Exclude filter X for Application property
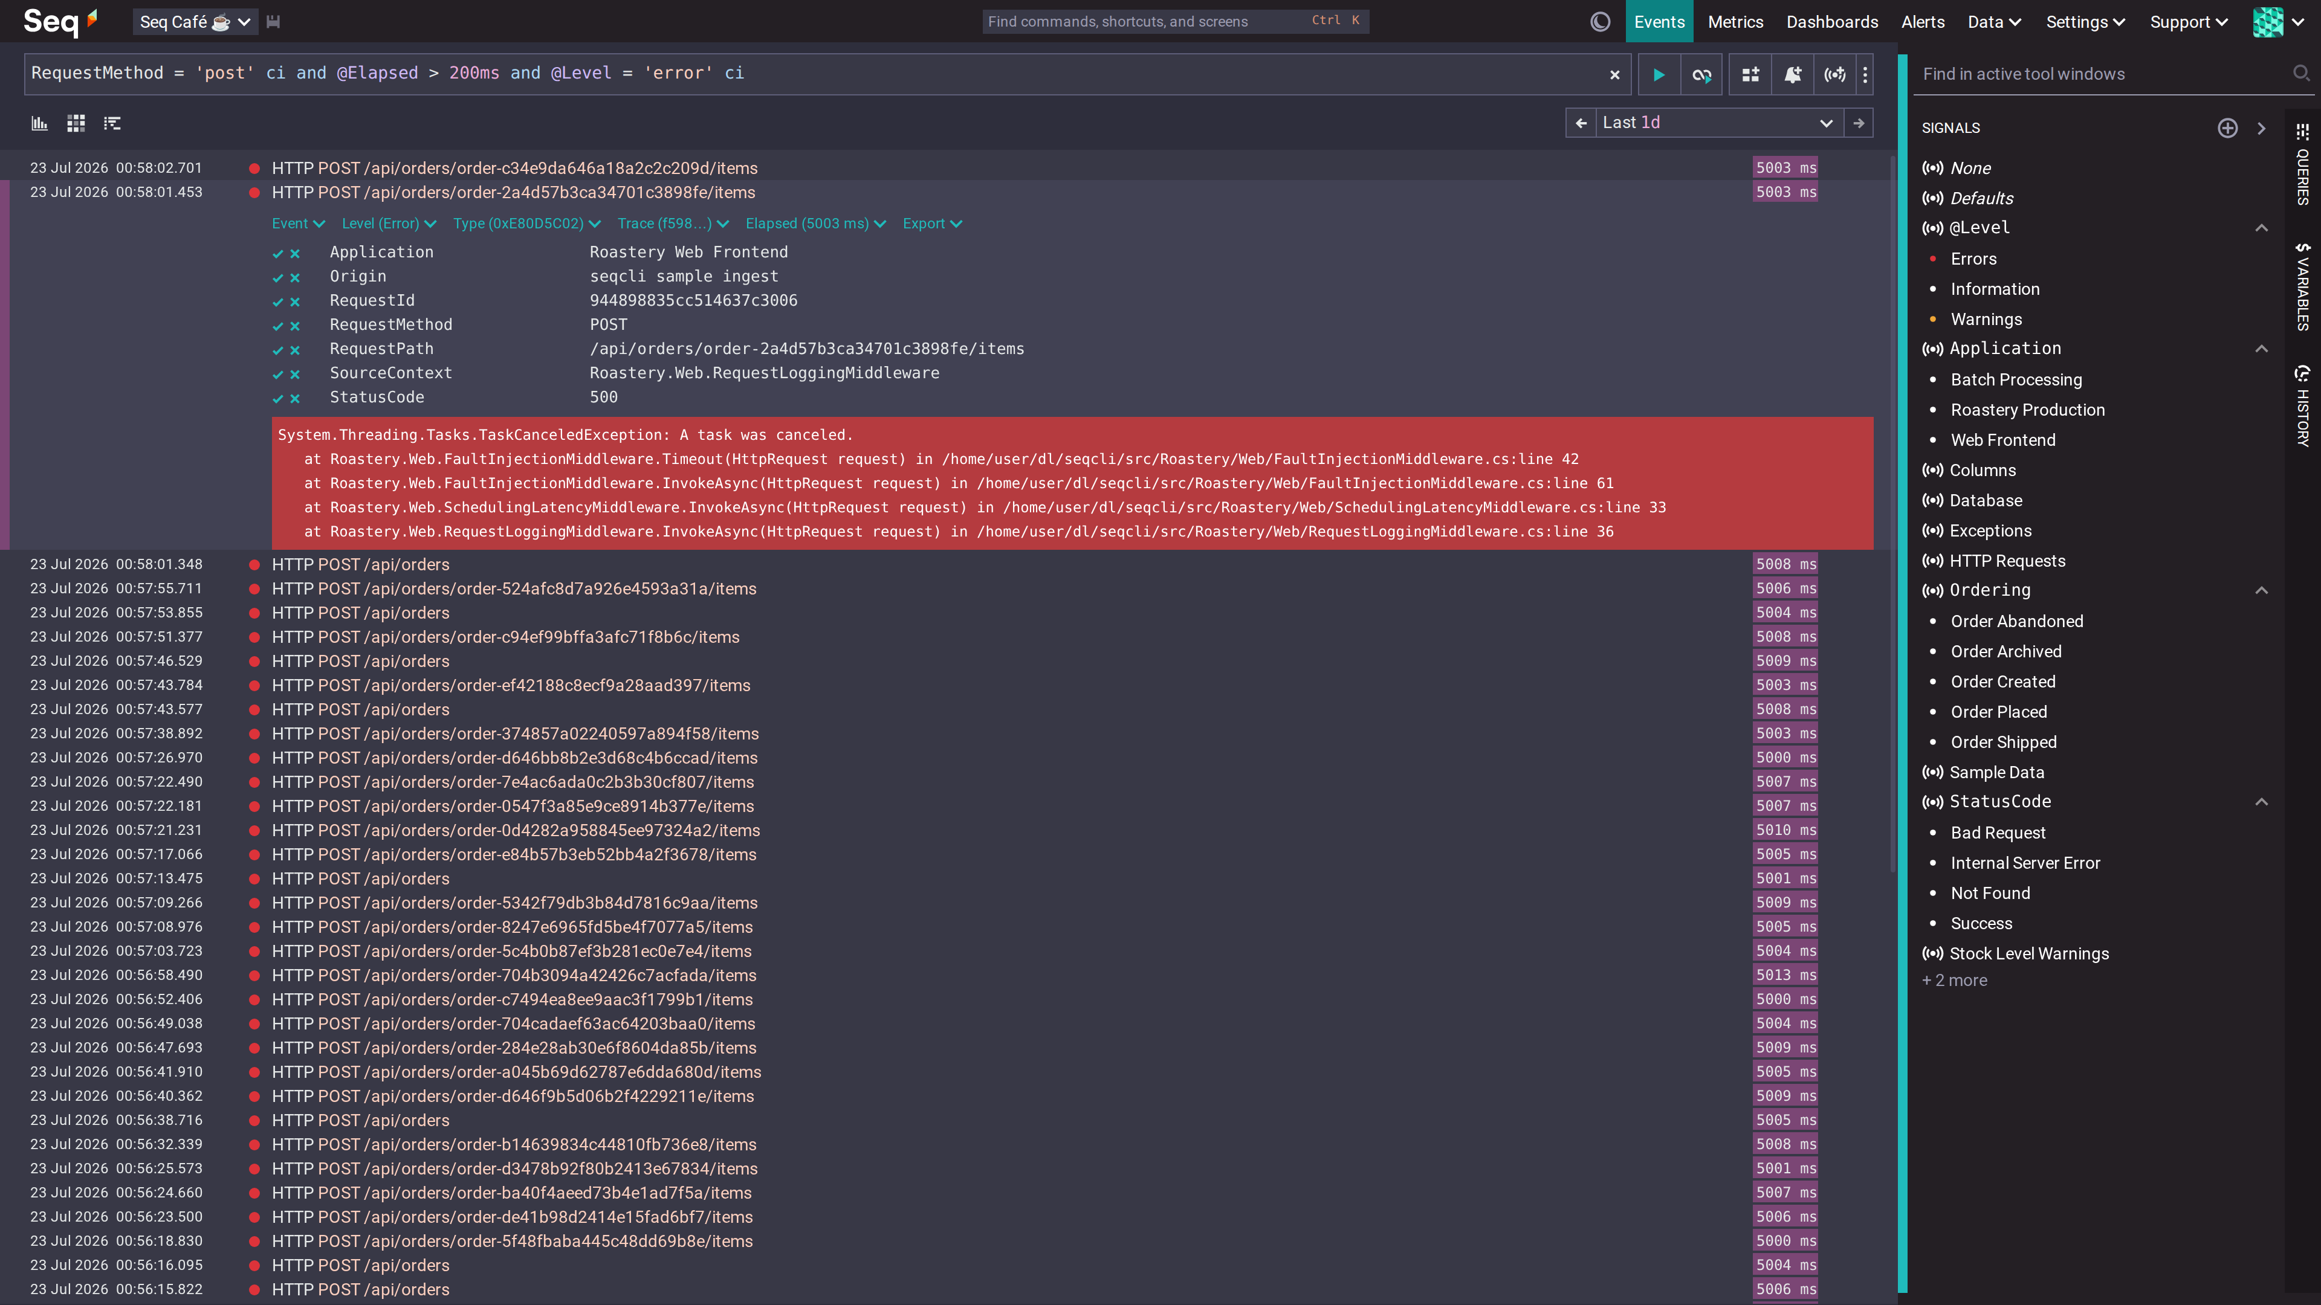 pyautogui.click(x=294, y=254)
